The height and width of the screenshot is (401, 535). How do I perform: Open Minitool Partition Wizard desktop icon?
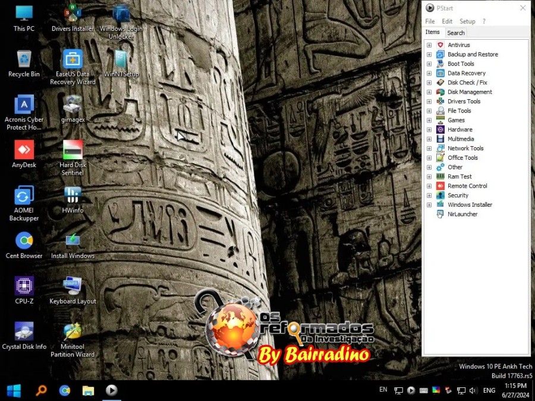(x=73, y=340)
